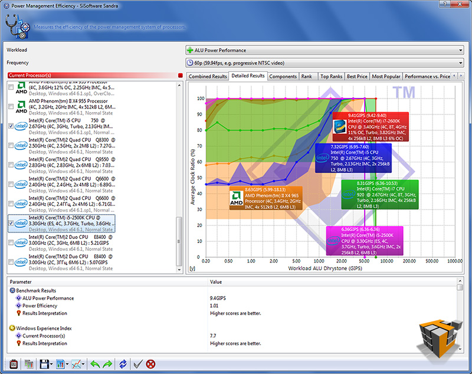Open the Rank tab
The image size is (472, 374).
pos(307,77)
